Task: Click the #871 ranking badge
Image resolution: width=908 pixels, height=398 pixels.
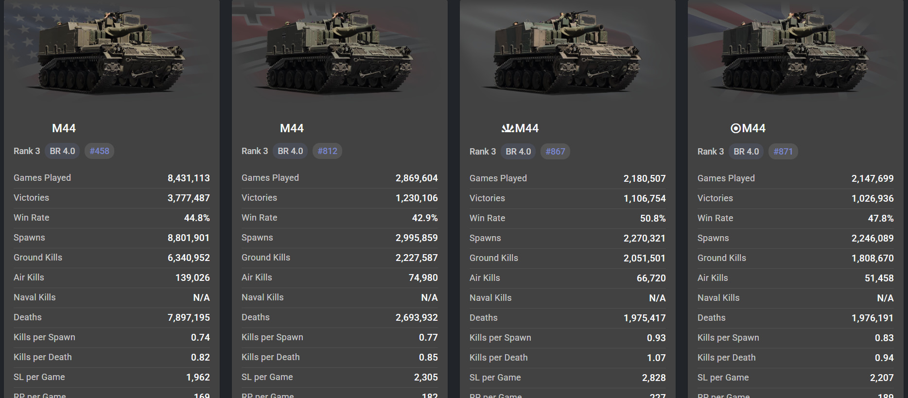Action: (x=783, y=152)
